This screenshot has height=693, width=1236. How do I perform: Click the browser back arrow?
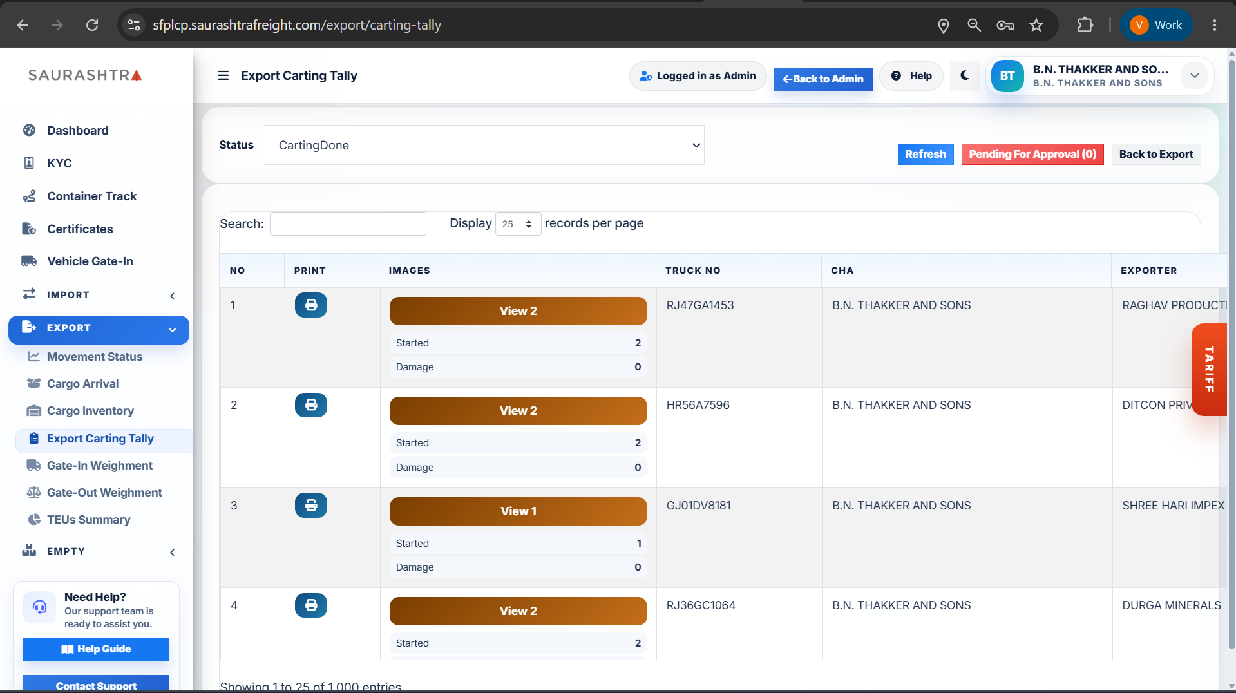click(23, 25)
